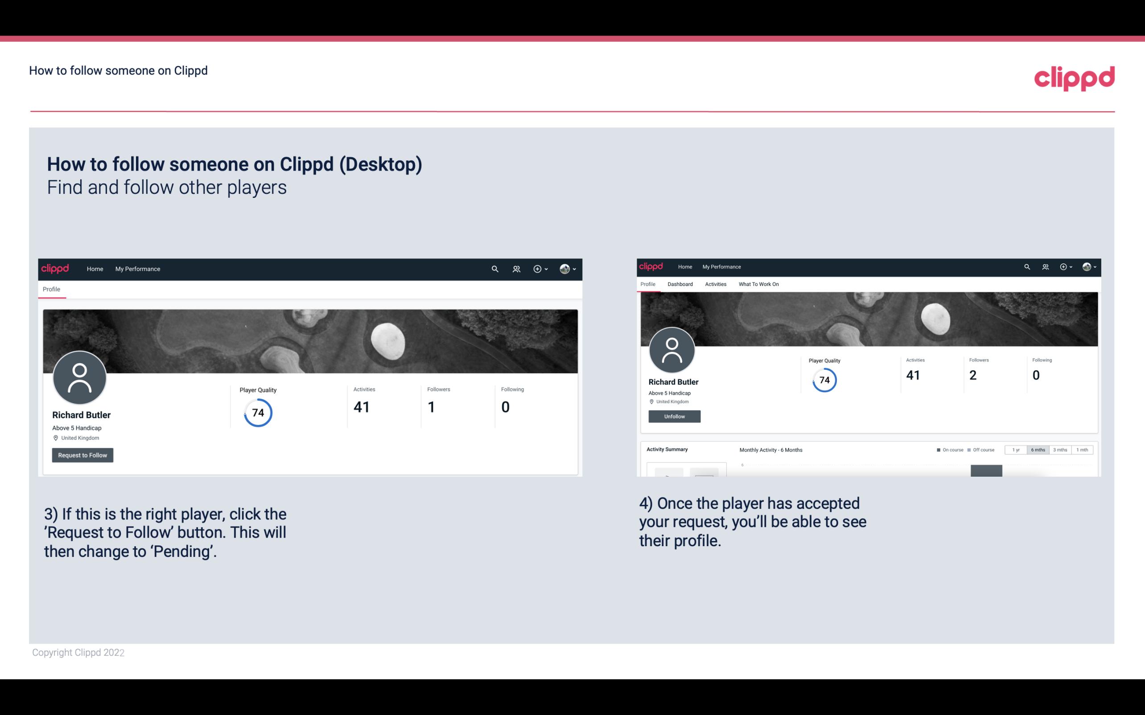This screenshot has width=1145, height=715.
Task: Toggle the '6 mths' activity filter button
Action: (1036, 450)
